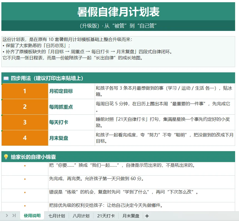Viewport: 239px width, 221px height.
Task: Go to next sheet arrow
Action: (x=7, y=215)
